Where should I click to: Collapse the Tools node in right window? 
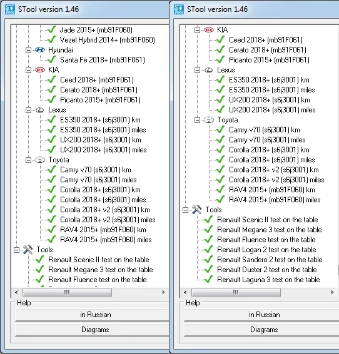(185, 210)
